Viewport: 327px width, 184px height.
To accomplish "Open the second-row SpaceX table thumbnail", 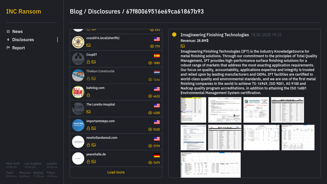I will [225, 137].
